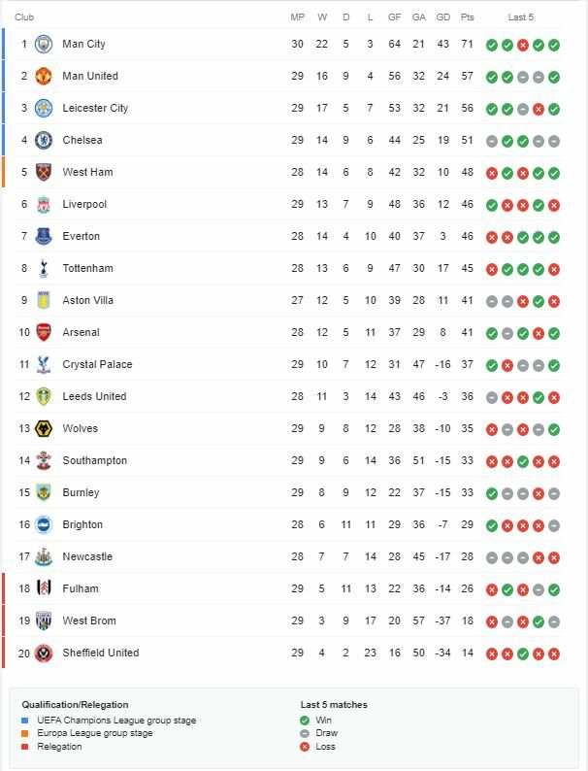The height and width of the screenshot is (771, 588).
Task: Click the Leicester City crest icon
Action: (43, 108)
